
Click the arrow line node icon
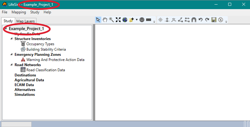(x=181, y=20)
